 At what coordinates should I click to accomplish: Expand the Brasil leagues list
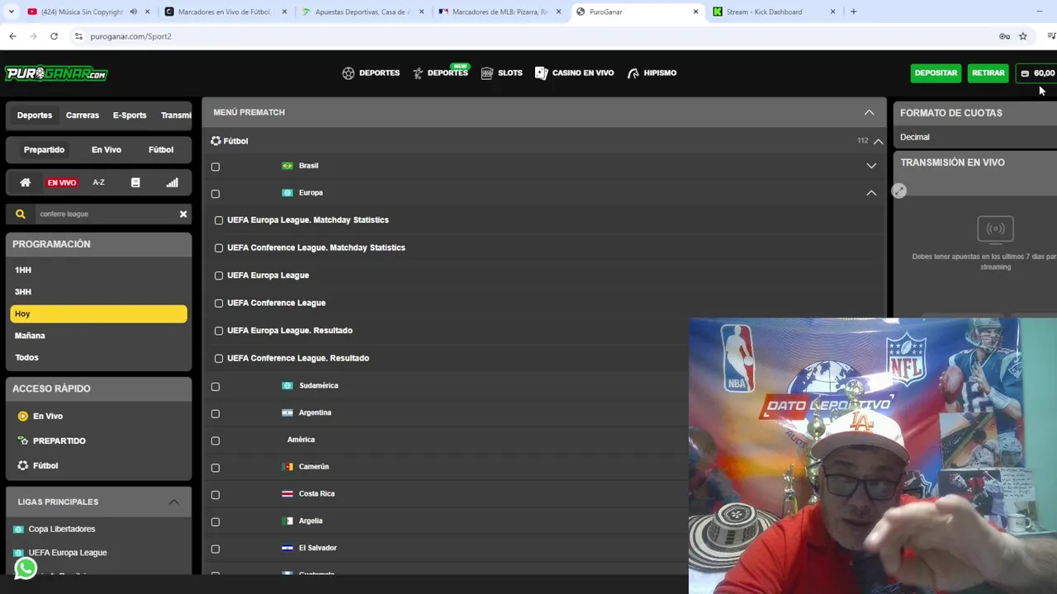point(871,166)
